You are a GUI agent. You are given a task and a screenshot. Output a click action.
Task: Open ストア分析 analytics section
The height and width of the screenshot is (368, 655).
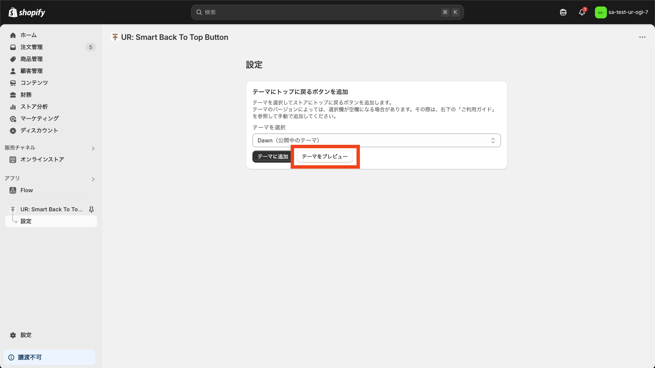pos(34,107)
